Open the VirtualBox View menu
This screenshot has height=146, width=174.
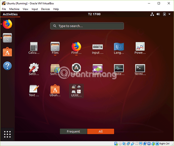click(x=25, y=9)
